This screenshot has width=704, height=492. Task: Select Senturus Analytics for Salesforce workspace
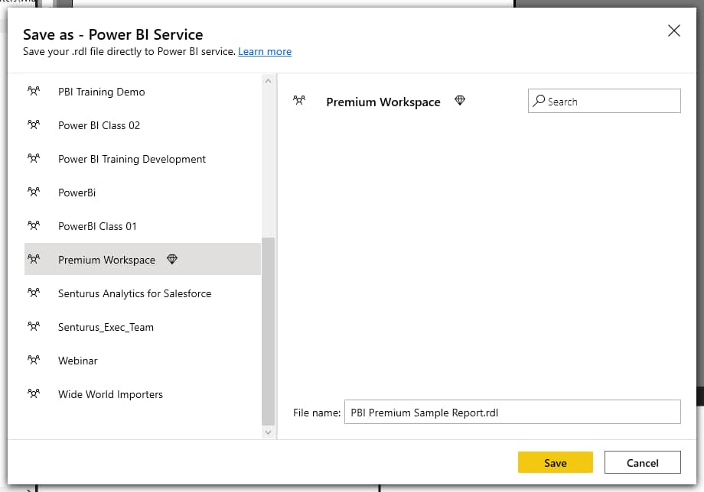(134, 293)
